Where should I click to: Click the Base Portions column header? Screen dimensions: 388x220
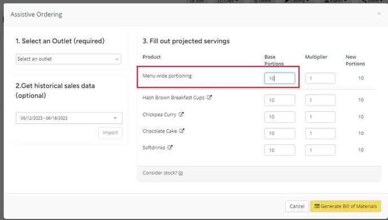tap(274, 60)
